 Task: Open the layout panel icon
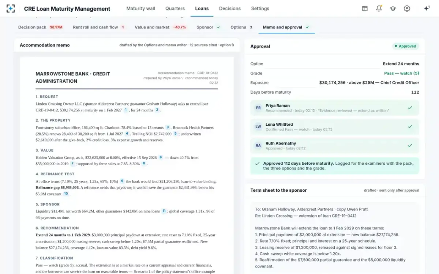(365, 8)
